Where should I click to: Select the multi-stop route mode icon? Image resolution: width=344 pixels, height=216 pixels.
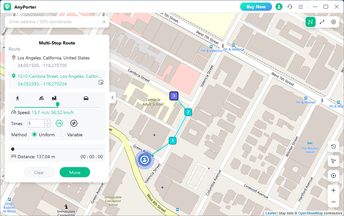(x=311, y=22)
